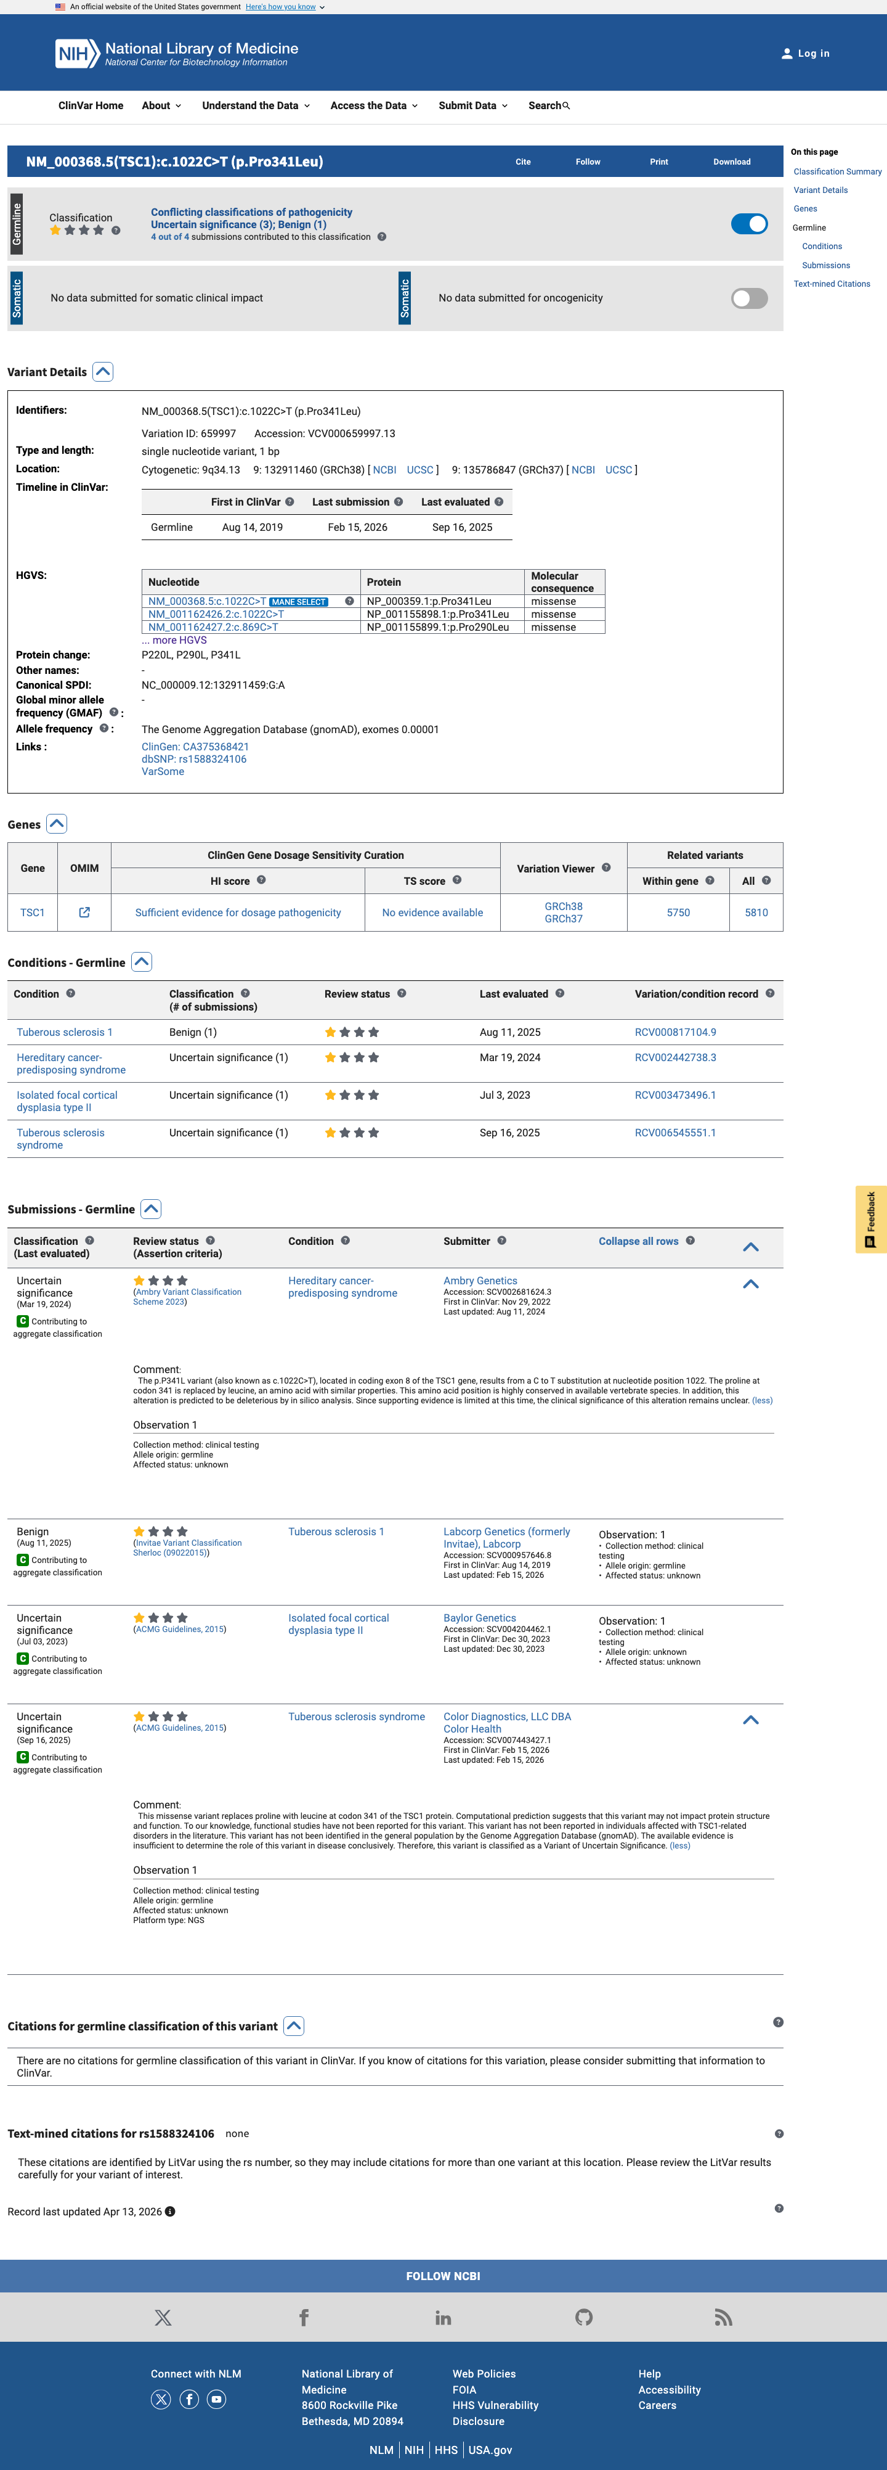Screen dimensions: 887x2470
Task: Open the NCBI LinkedIn footer icon
Action: tap(442, 2318)
